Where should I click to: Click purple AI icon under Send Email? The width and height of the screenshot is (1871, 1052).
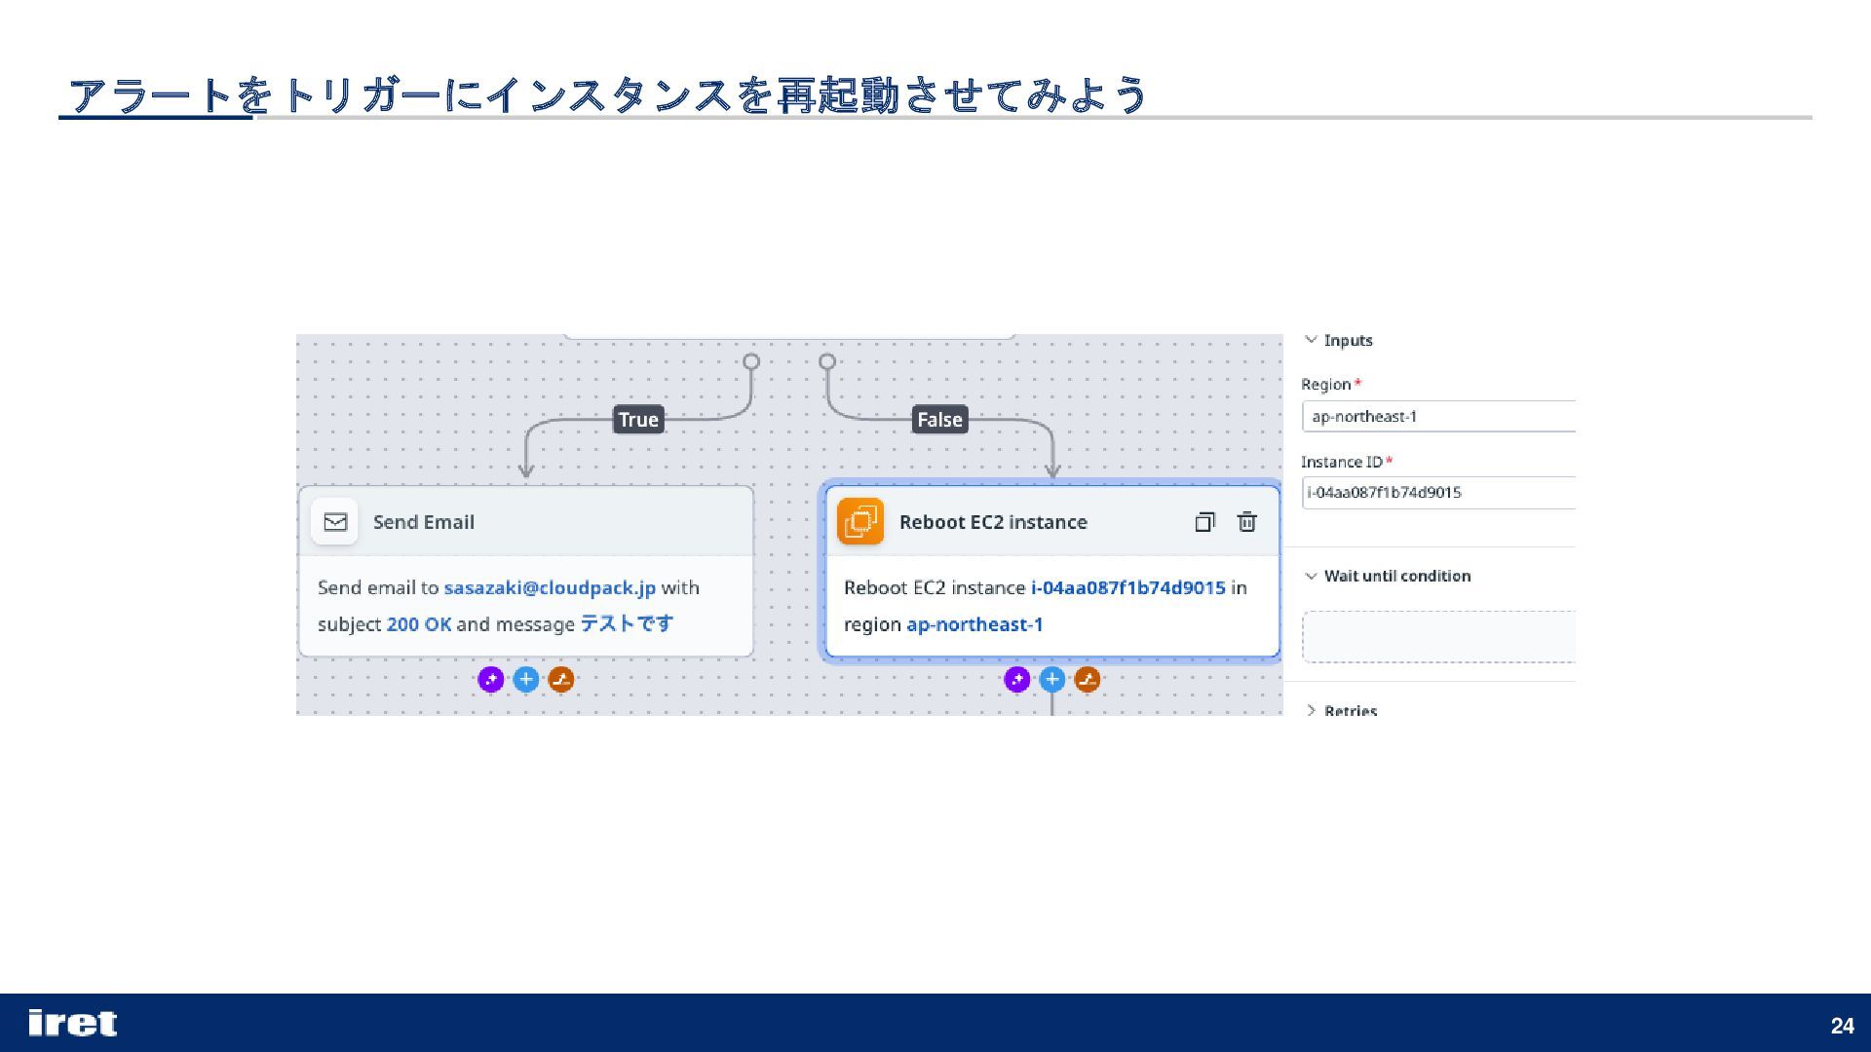tap(491, 679)
